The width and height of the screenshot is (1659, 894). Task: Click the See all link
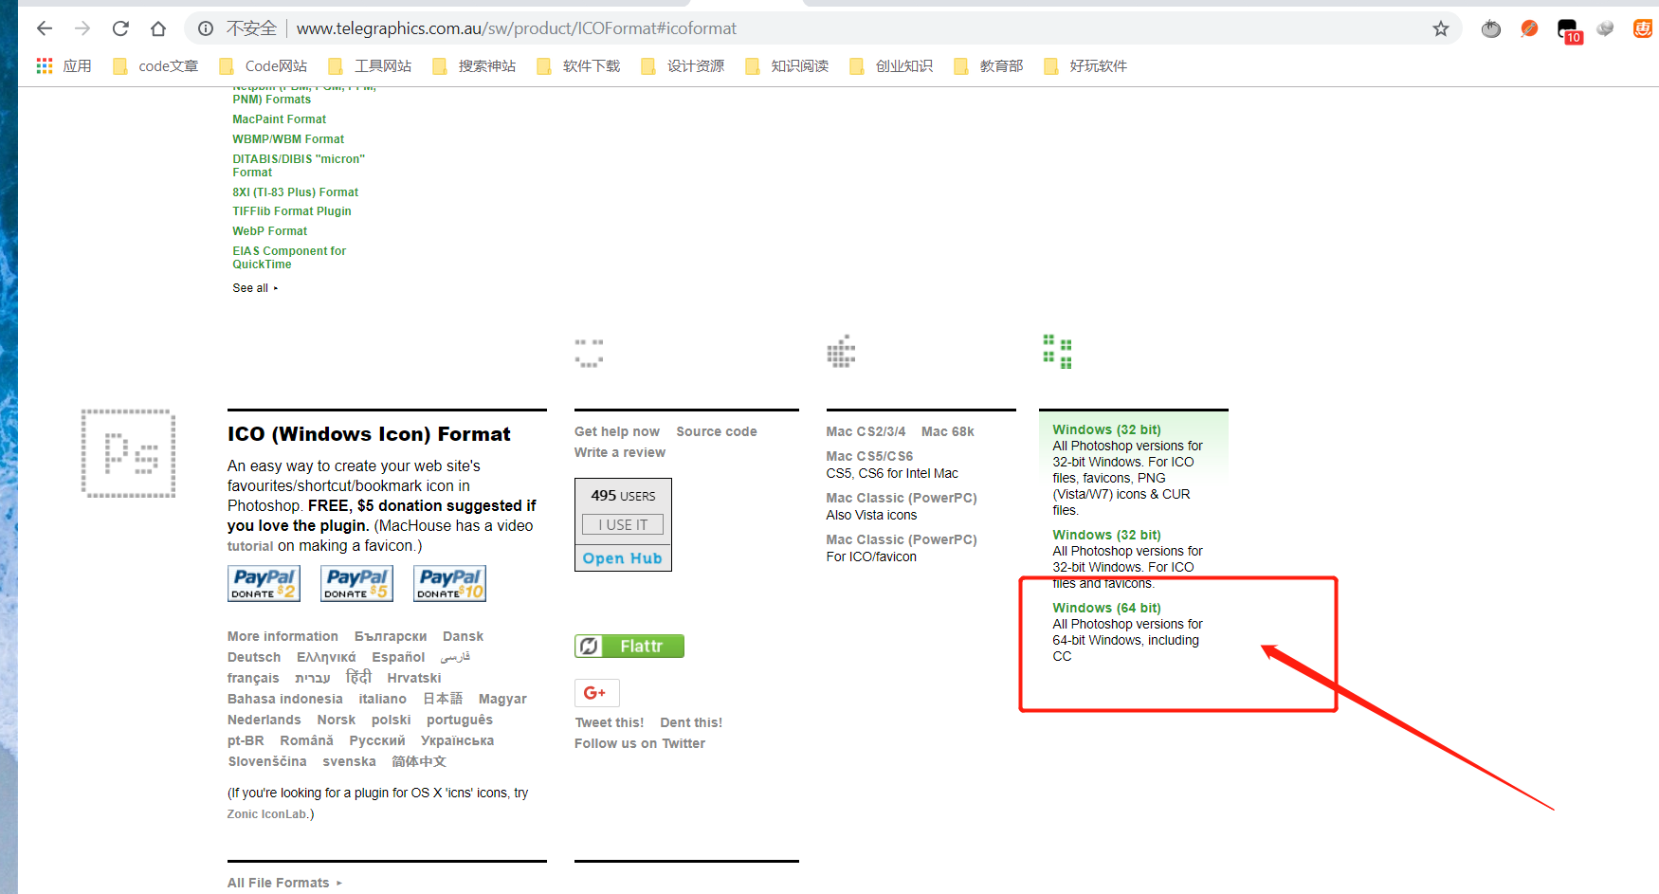point(255,288)
